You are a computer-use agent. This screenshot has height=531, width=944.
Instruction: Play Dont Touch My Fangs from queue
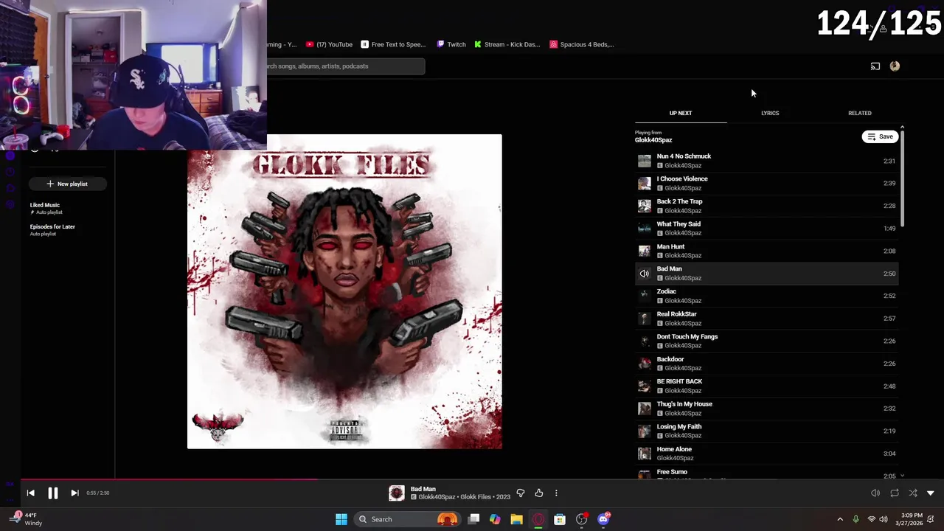pos(767,341)
